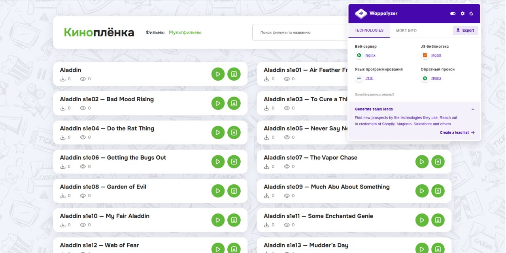Image resolution: width=506 pixels, height=253 pixels.
Task: Download Aladdin s1e02 Bad Mood Rising
Action: [234, 103]
